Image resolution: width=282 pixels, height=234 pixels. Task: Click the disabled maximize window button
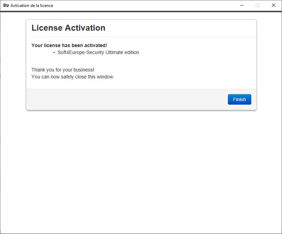258,5
